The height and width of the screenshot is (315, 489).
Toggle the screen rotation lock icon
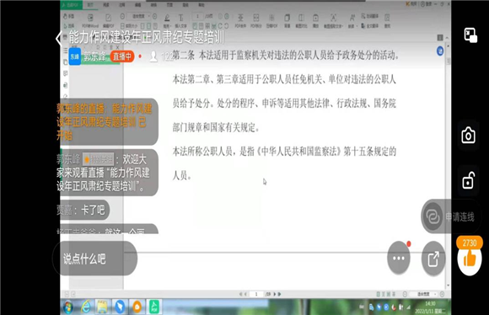point(469,180)
